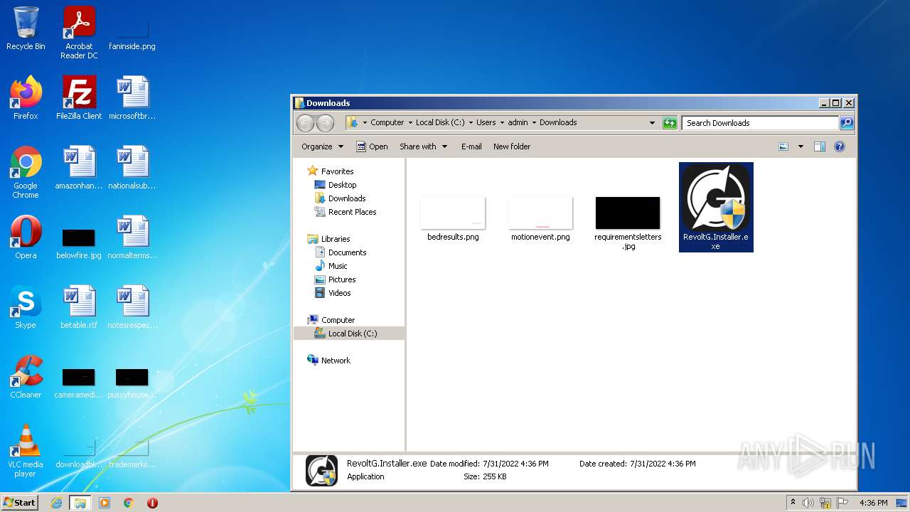Open the Organize menu
910x512 pixels.
coord(322,146)
